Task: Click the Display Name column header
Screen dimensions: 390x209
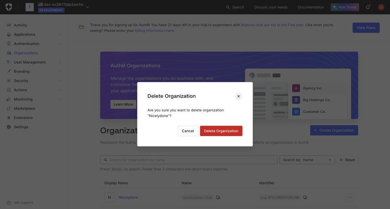Action: coord(116,183)
